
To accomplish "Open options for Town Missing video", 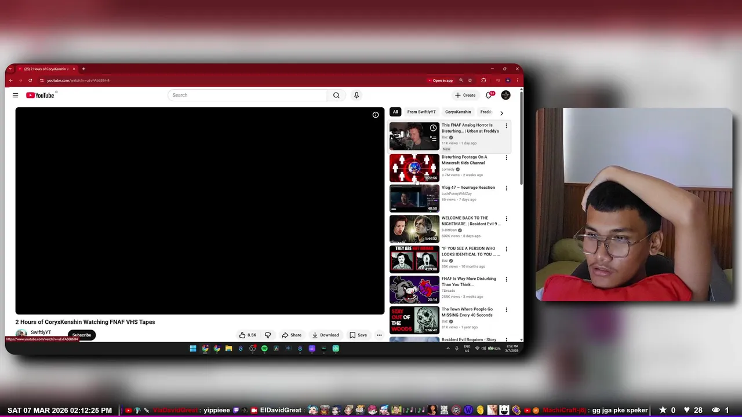I will pyautogui.click(x=506, y=310).
